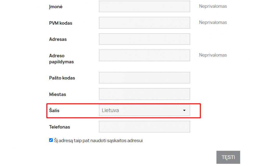This screenshot has width=260, height=166.
Task: Click into the Adresas field
Action: 144,39
